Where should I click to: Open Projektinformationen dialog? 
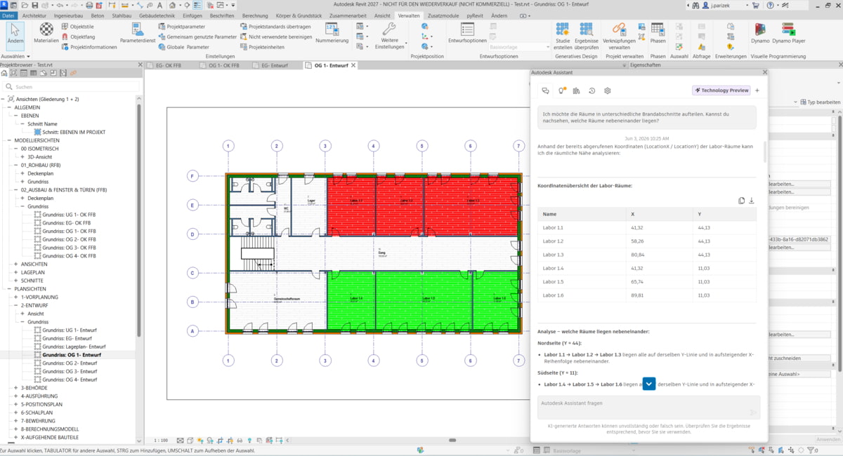(x=88, y=47)
